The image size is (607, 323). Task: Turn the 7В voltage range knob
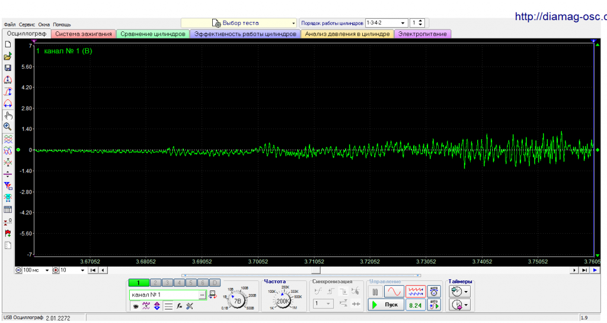point(237,300)
